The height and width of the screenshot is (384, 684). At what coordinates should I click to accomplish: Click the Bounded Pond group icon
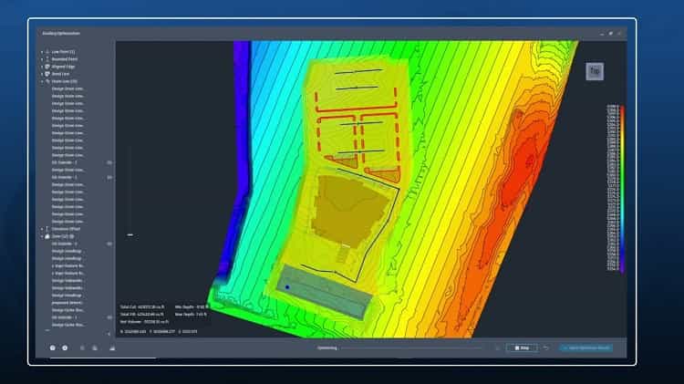(47, 59)
